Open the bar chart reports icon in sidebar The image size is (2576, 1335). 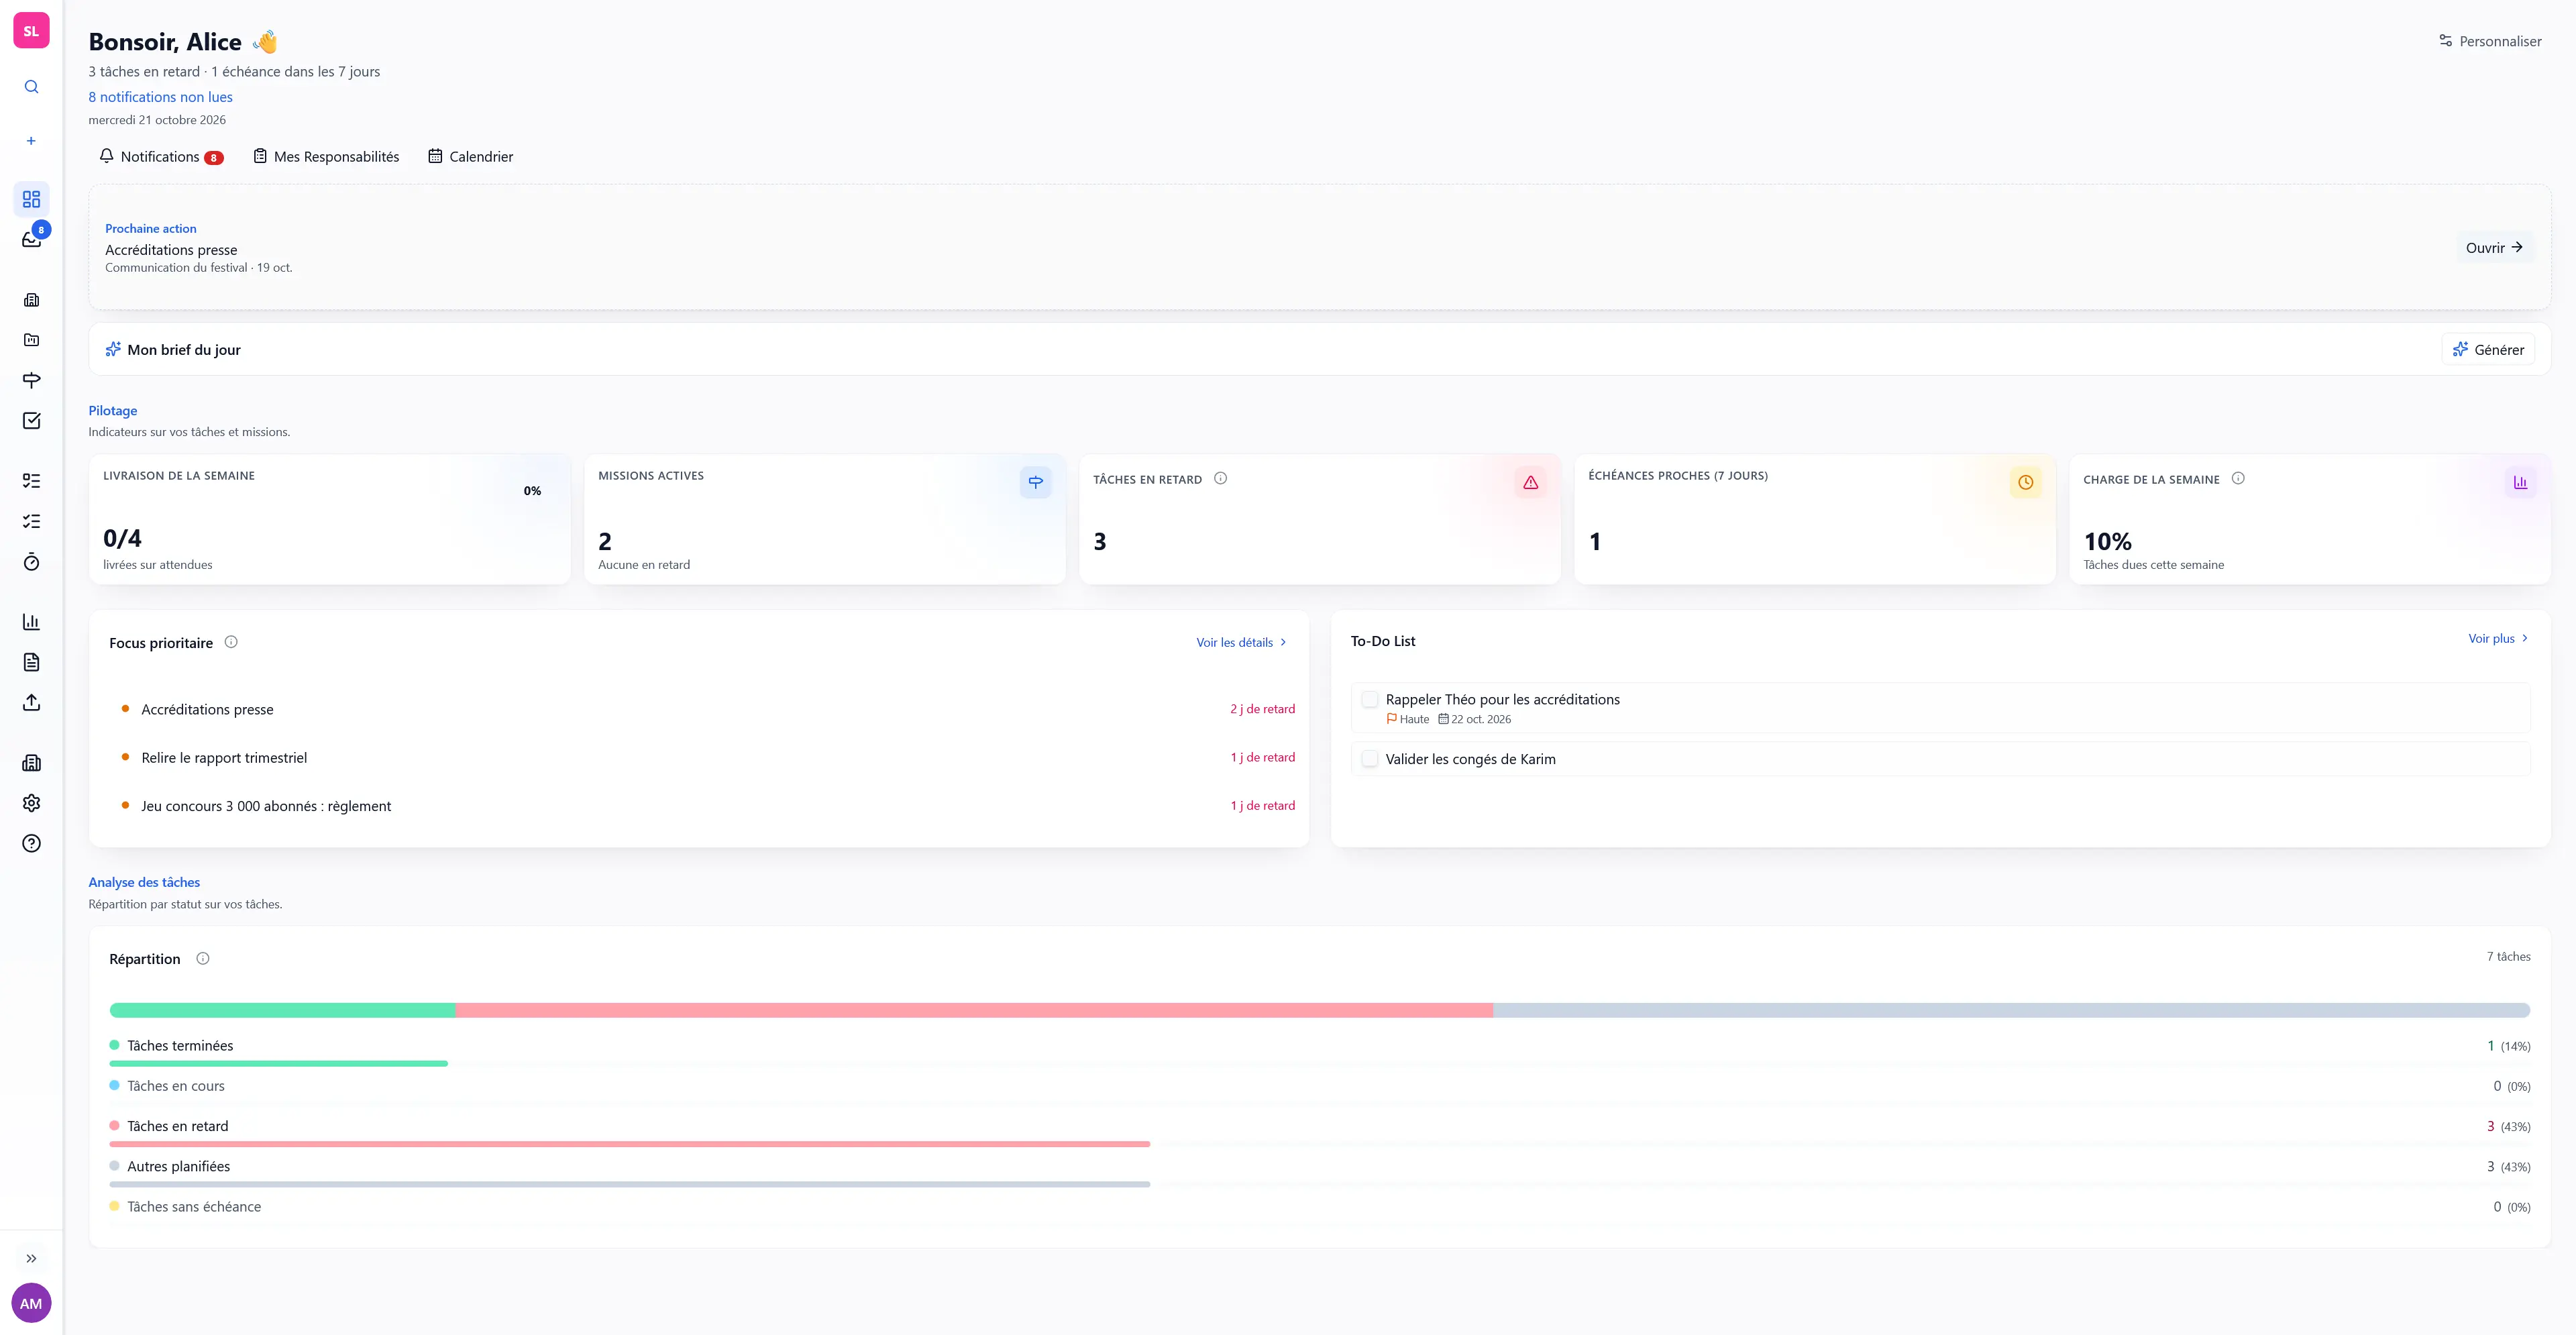pyautogui.click(x=31, y=622)
